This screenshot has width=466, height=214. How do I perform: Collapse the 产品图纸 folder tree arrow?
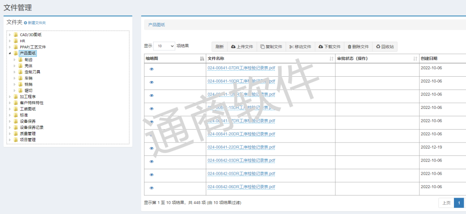[x=10, y=53]
